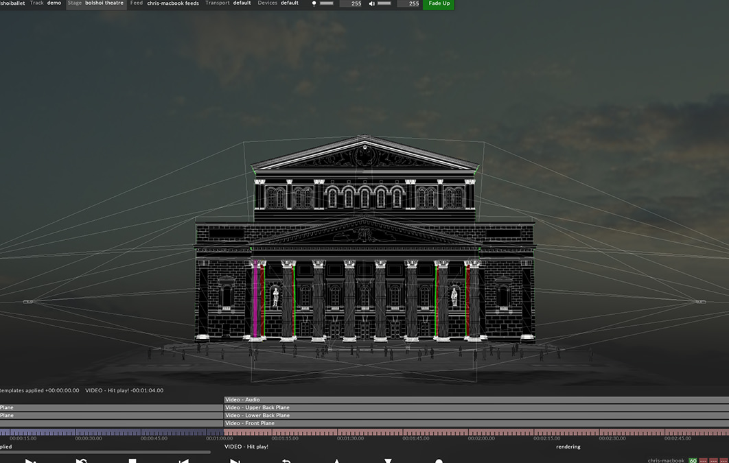729x463 pixels.
Task: Click the 00:00:30.00 timeline marker
Action: [x=89, y=438]
